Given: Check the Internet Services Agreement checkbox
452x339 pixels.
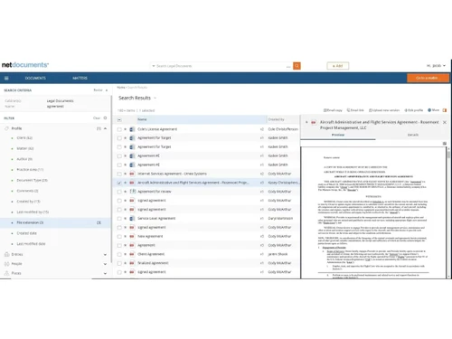Looking at the screenshot, I should coord(119,174).
